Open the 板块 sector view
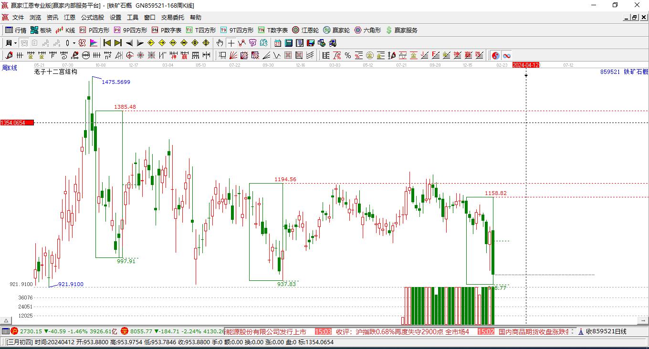649x349 pixels. click(x=41, y=30)
